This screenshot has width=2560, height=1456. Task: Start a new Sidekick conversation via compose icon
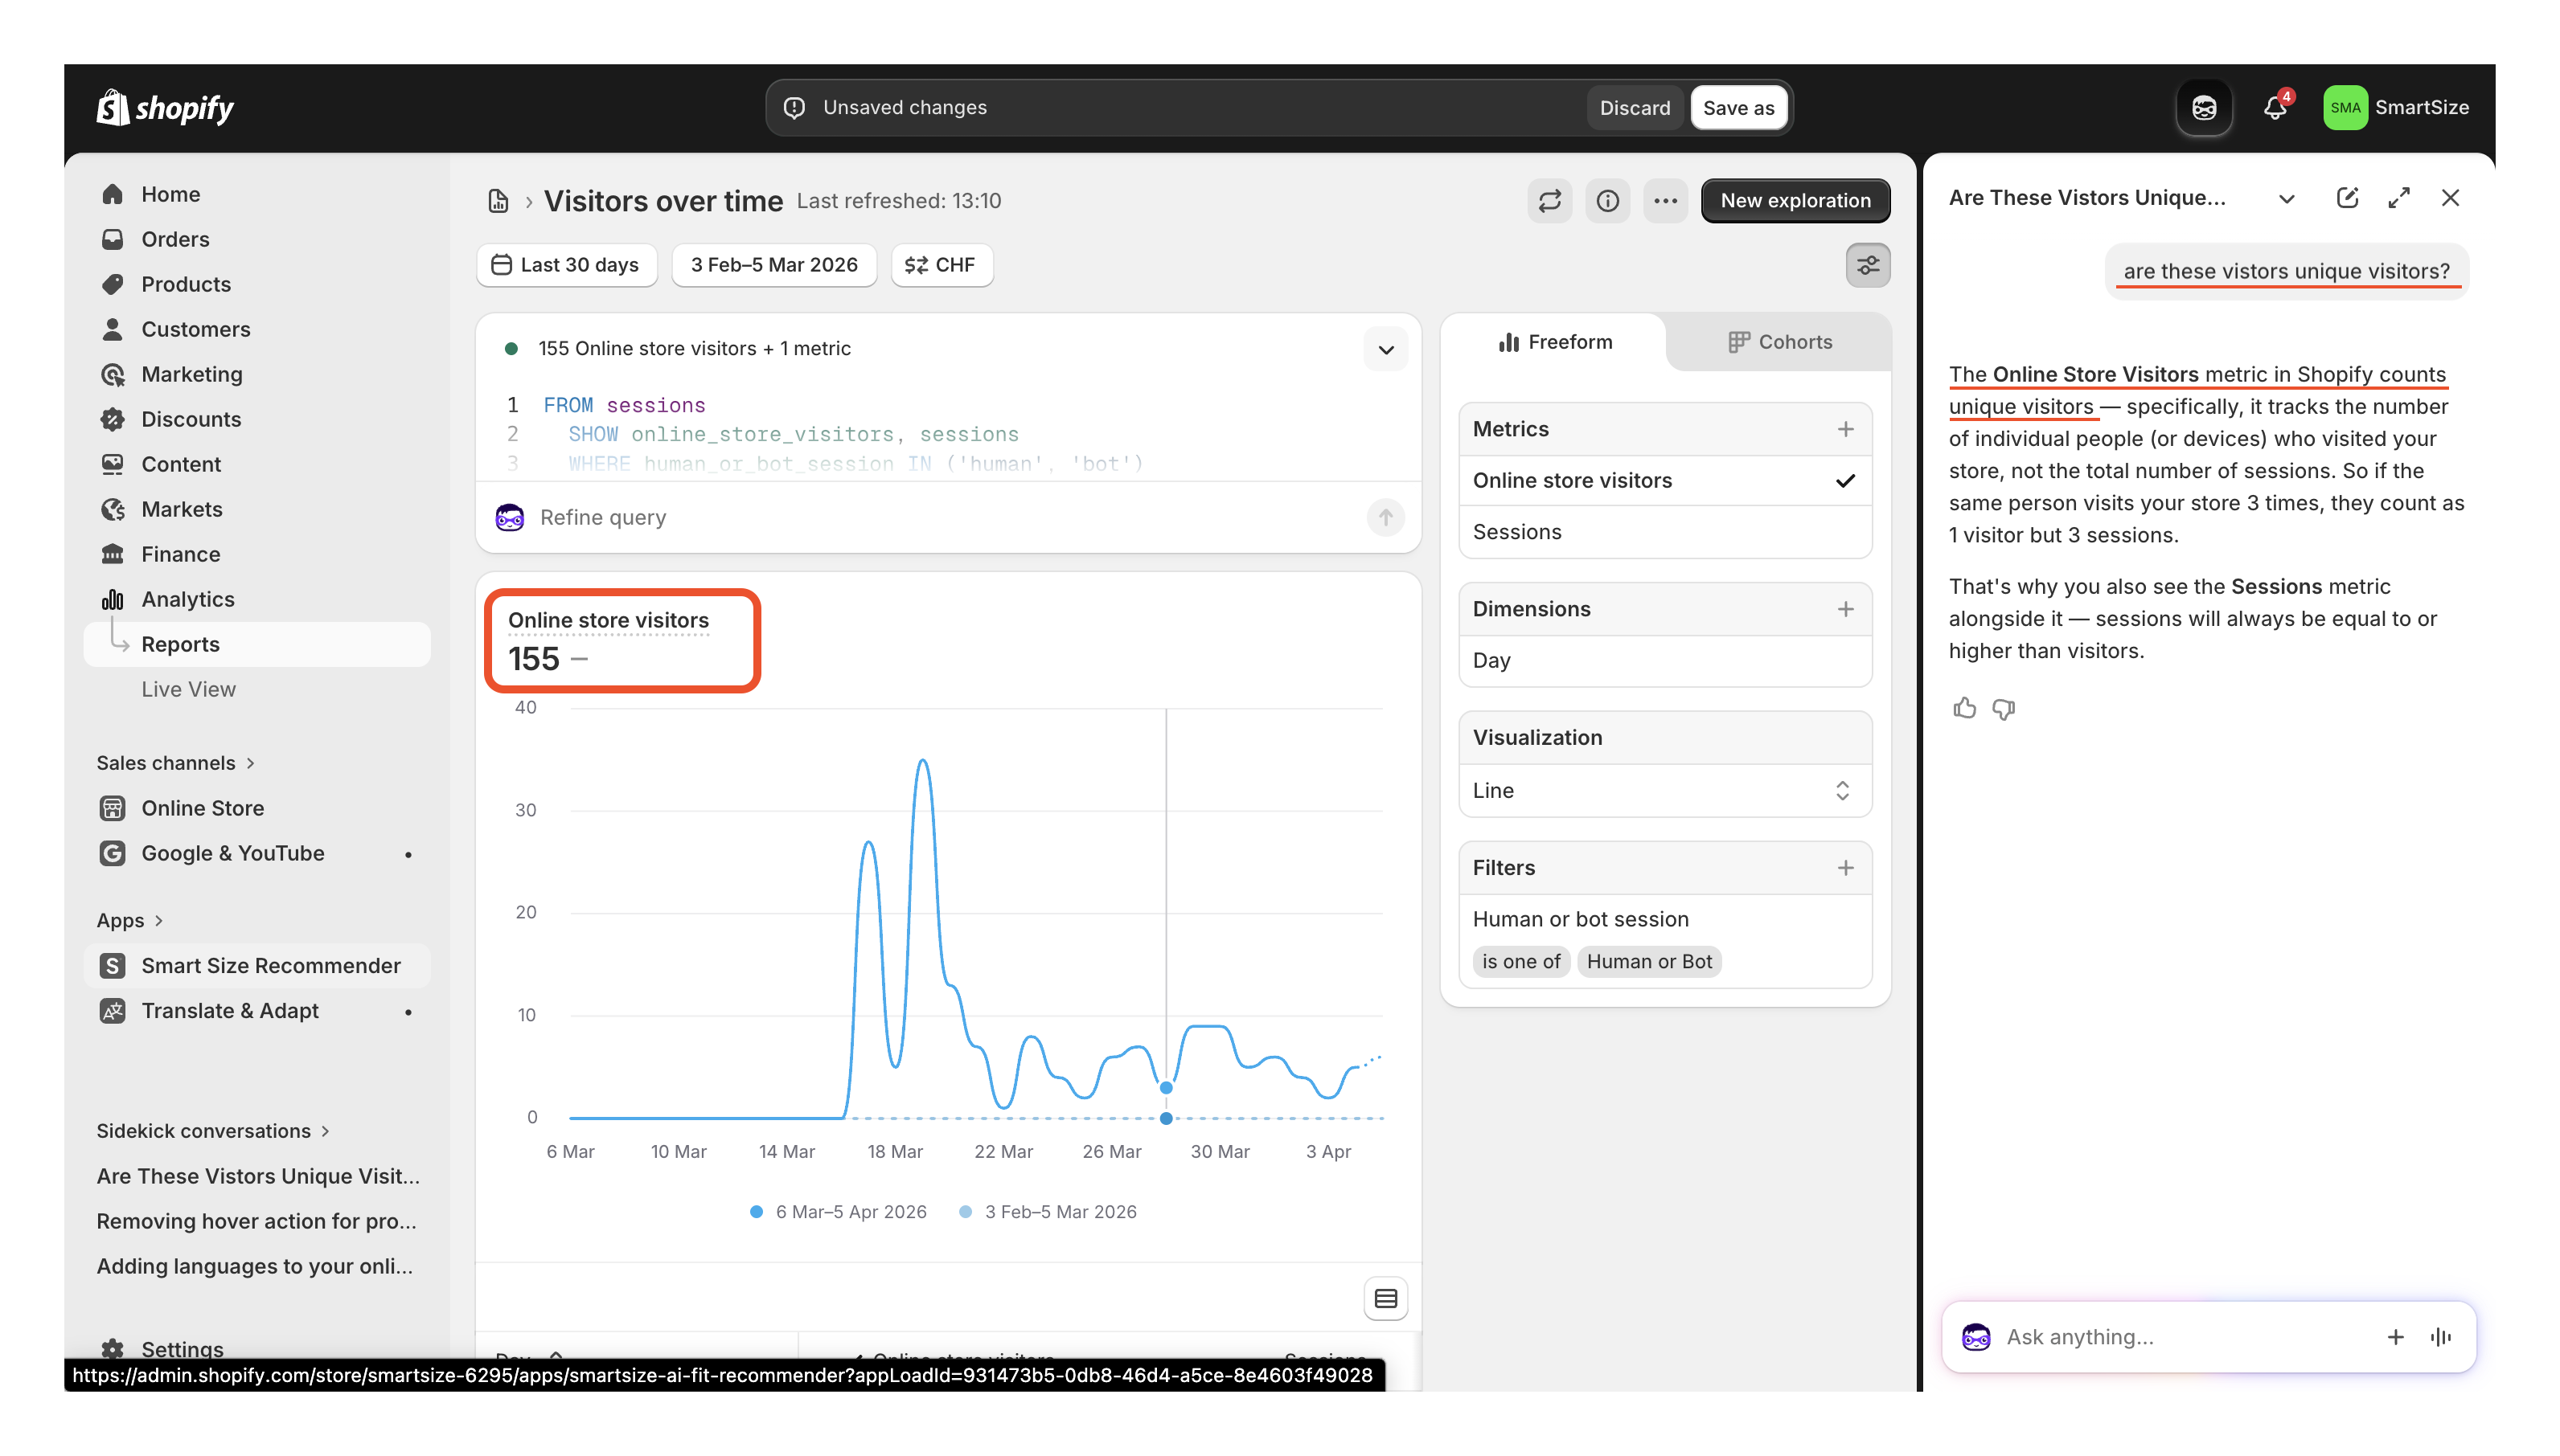pyautogui.click(x=2349, y=197)
